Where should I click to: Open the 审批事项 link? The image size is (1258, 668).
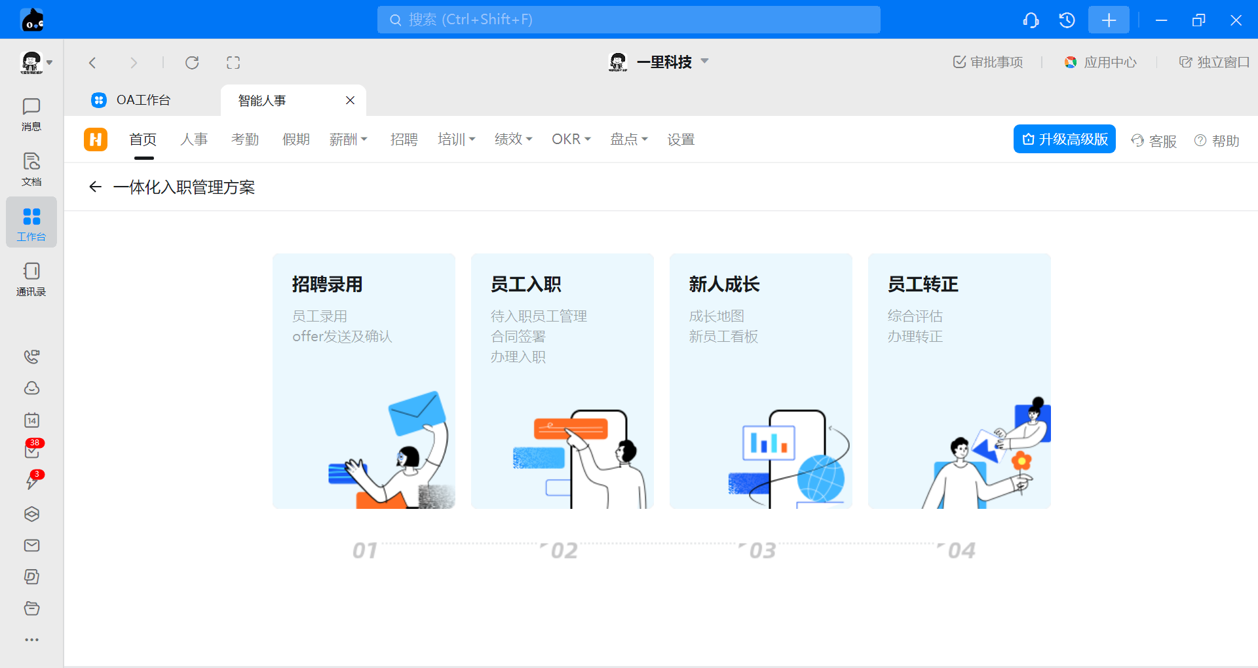coord(988,62)
